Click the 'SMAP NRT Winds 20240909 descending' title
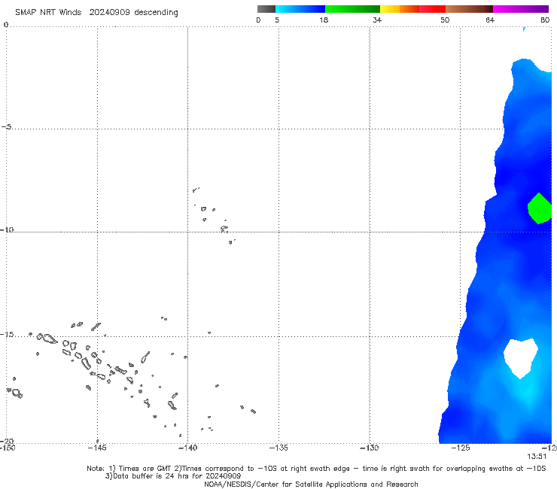This screenshot has width=557, height=489. point(96,12)
